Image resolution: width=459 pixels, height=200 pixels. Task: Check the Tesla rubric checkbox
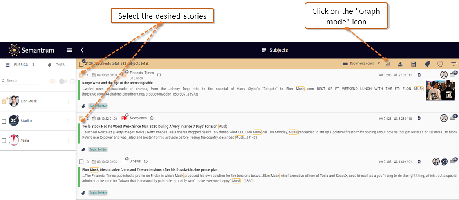pyautogui.click(x=4, y=141)
